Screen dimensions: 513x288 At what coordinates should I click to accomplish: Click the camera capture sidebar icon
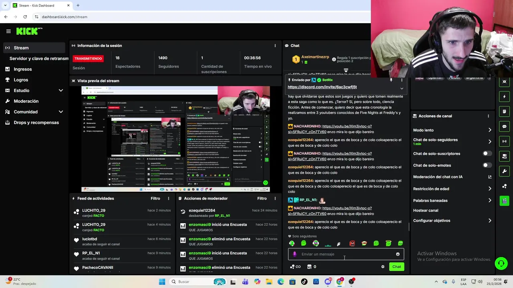(x=504, y=82)
